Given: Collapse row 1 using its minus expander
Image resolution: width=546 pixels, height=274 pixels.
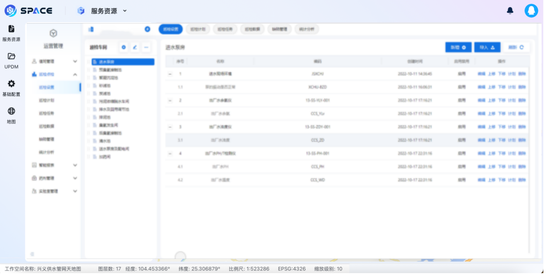Looking at the screenshot, I should (169, 74).
